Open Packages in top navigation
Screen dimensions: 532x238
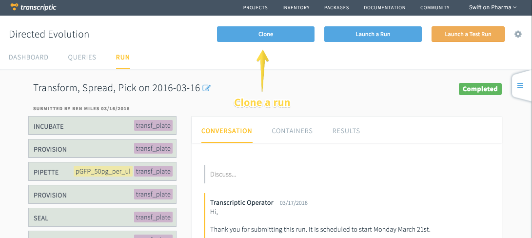pyautogui.click(x=336, y=7)
